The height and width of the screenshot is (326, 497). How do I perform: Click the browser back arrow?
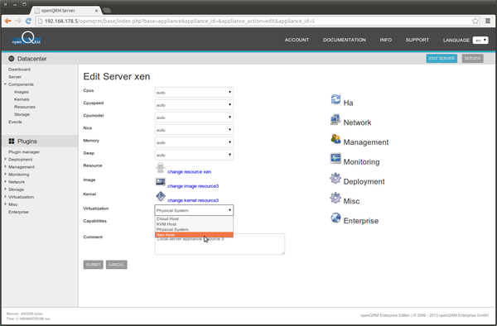pos(8,21)
